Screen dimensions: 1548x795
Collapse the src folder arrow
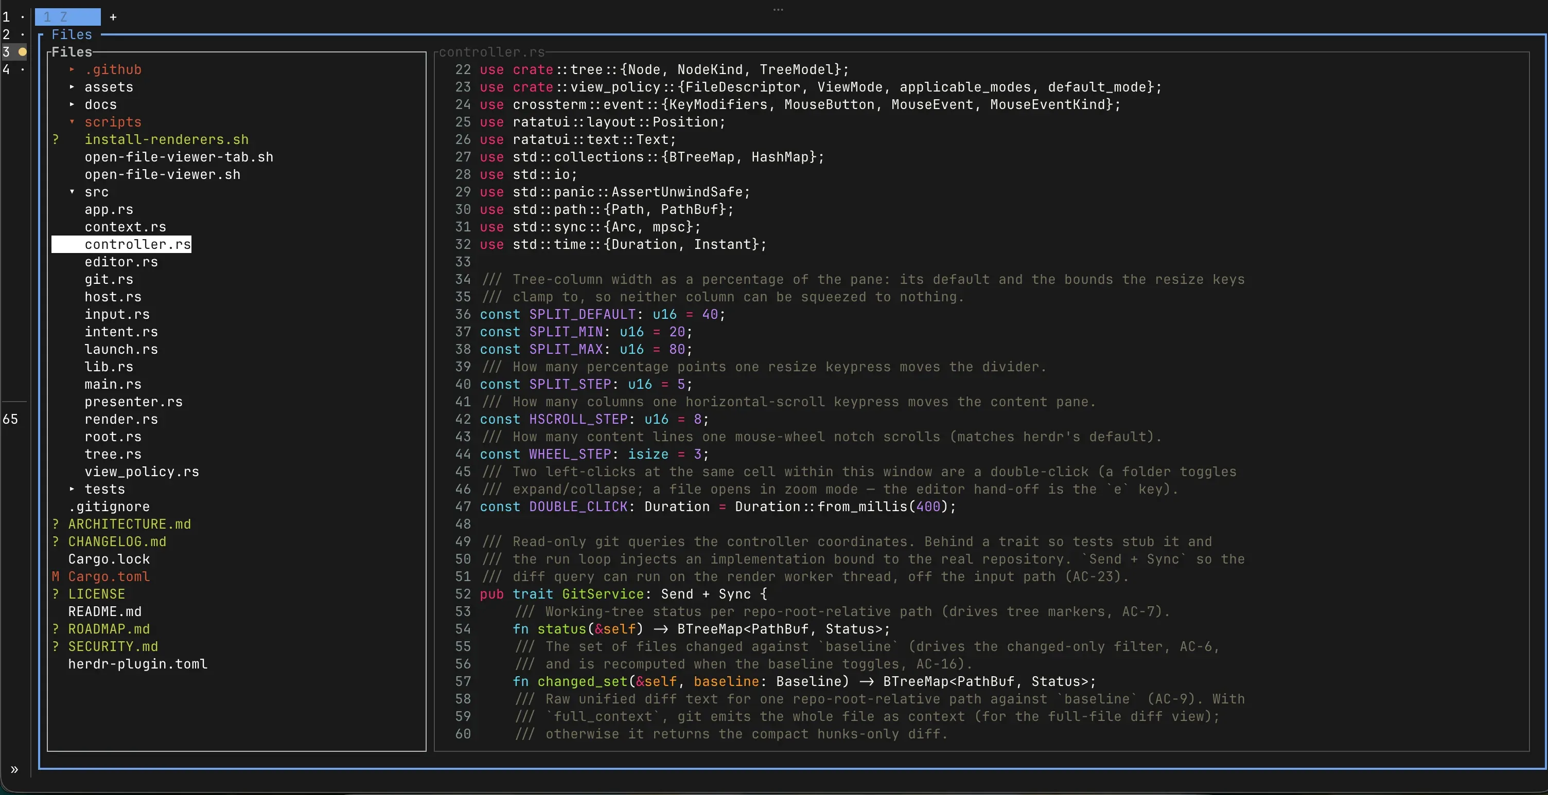[x=72, y=192]
